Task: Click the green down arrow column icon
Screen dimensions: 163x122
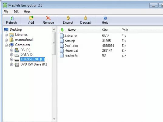Action: pos(62,30)
